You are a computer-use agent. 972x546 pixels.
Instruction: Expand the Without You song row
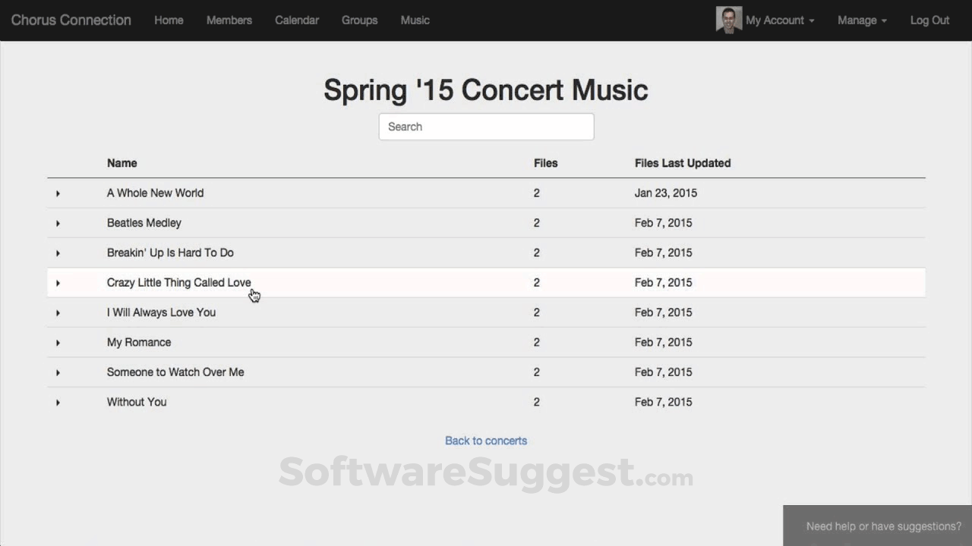tap(58, 402)
